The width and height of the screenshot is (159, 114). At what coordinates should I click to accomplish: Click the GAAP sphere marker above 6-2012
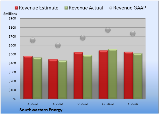(58, 45)
